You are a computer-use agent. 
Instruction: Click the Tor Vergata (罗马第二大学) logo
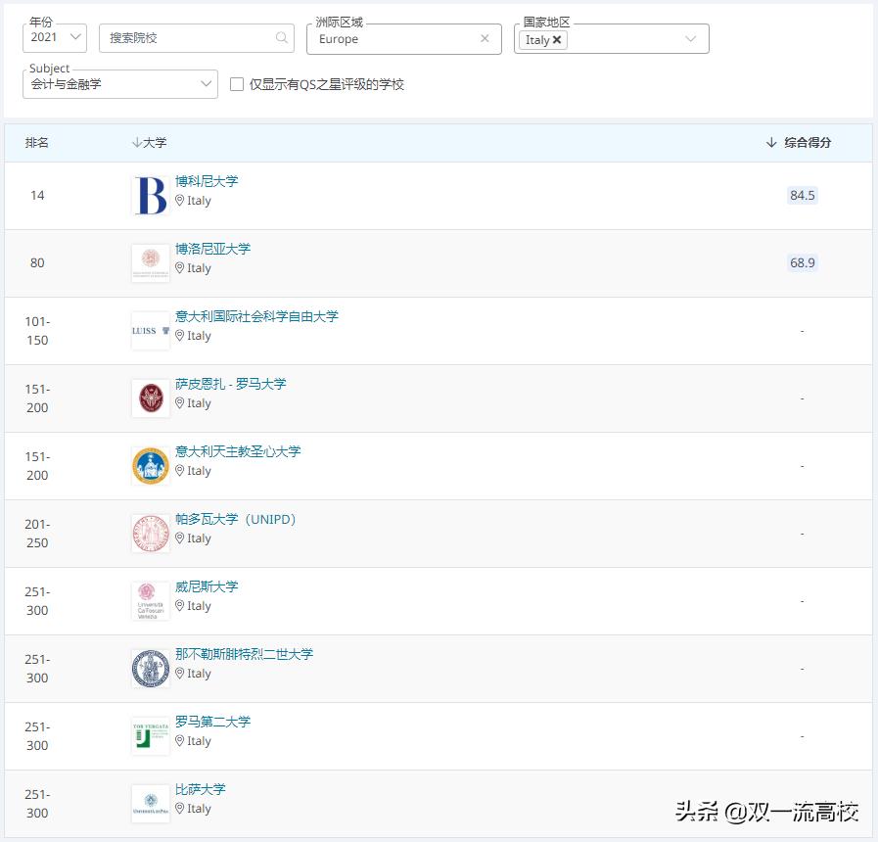[x=150, y=735]
